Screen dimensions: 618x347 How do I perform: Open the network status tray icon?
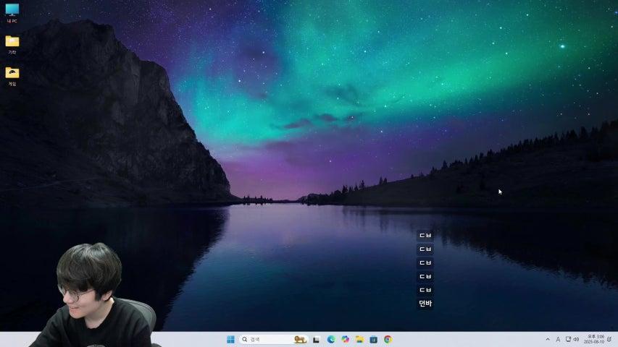point(568,339)
